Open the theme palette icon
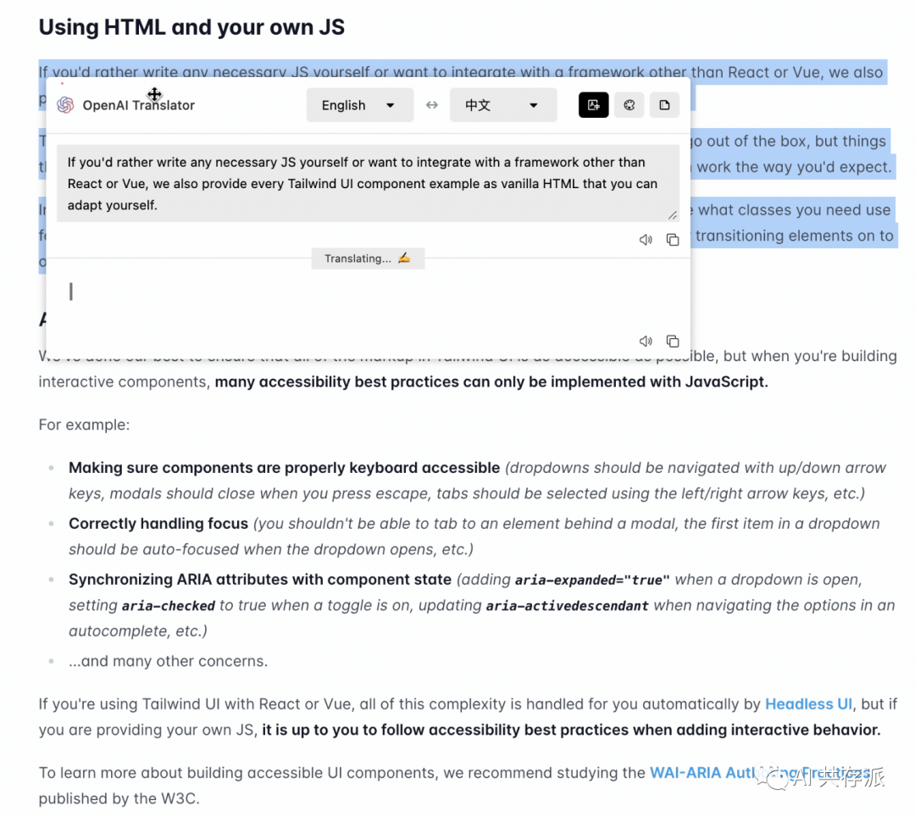 pyautogui.click(x=629, y=104)
